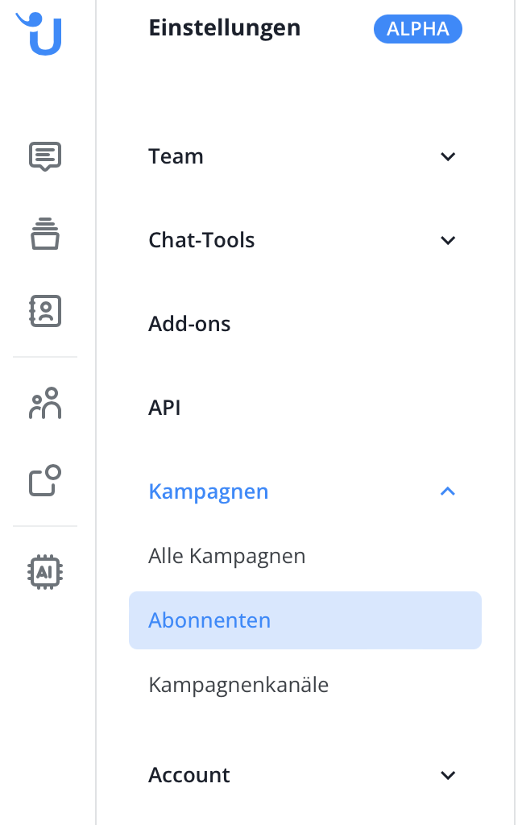Select the Team menu label
Viewport: 522px width, 825px height.
(x=176, y=156)
